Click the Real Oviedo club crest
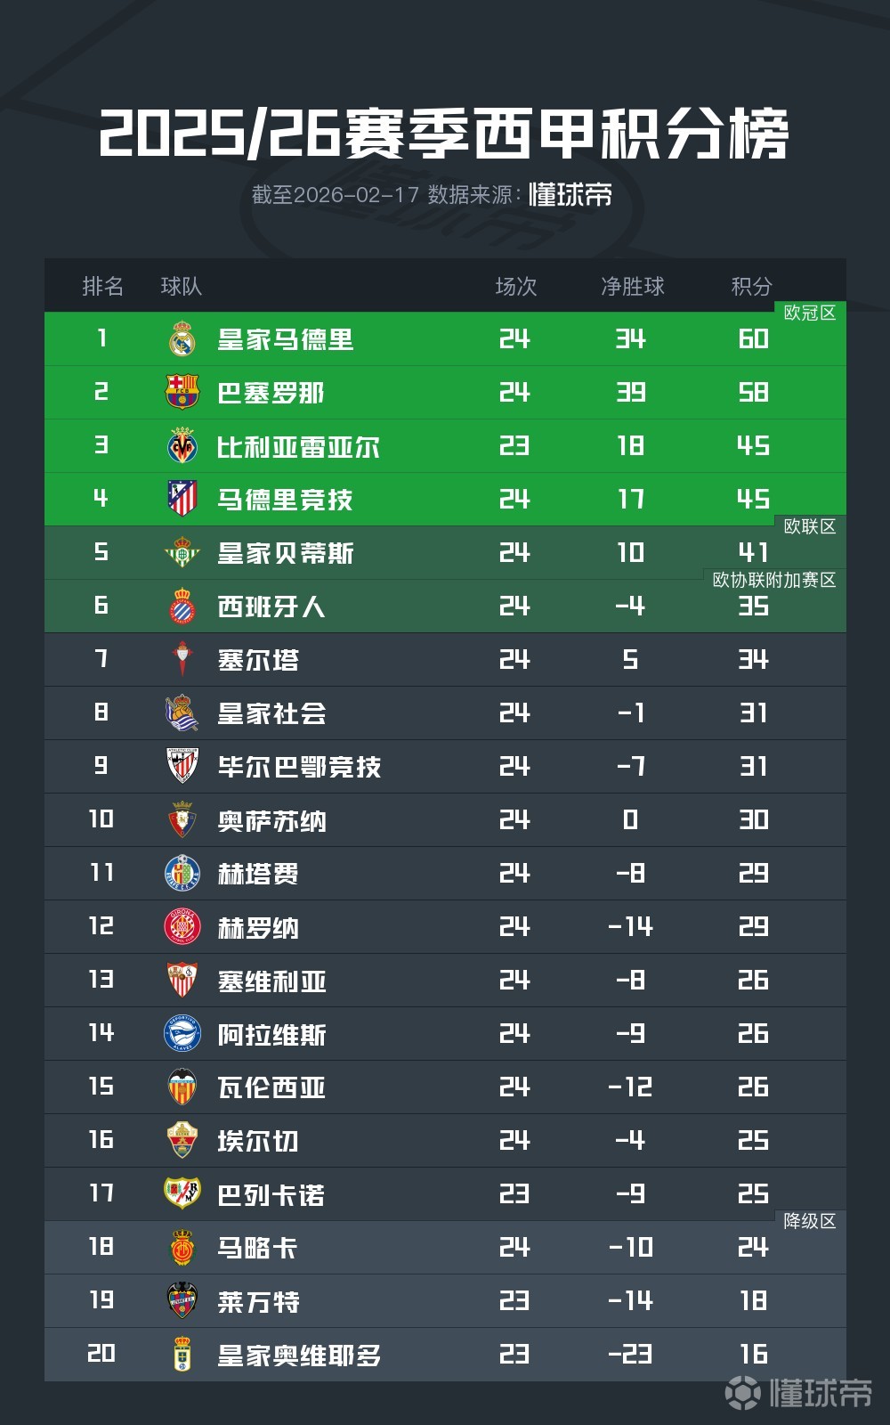The height and width of the screenshot is (1425, 890). coord(182,1354)
